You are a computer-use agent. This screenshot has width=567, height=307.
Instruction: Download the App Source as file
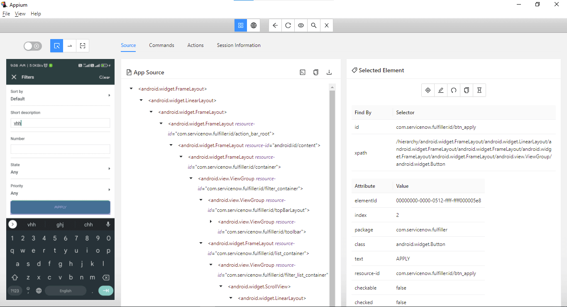[329, 72]
